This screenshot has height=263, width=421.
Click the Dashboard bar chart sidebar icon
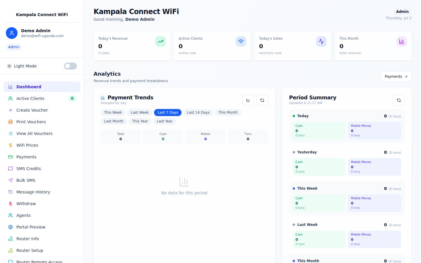[x=11, y=87]
